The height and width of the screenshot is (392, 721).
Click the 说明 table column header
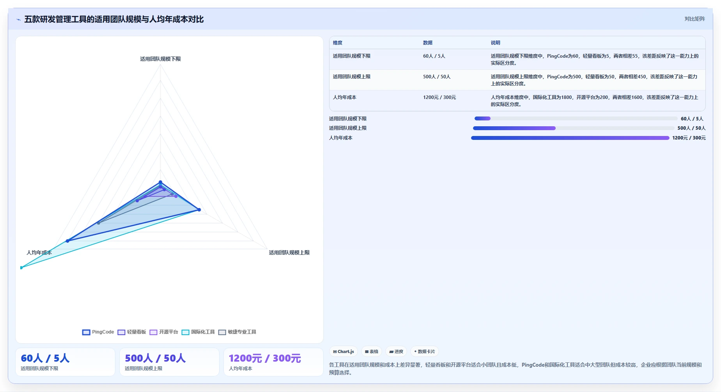point(495,43)
